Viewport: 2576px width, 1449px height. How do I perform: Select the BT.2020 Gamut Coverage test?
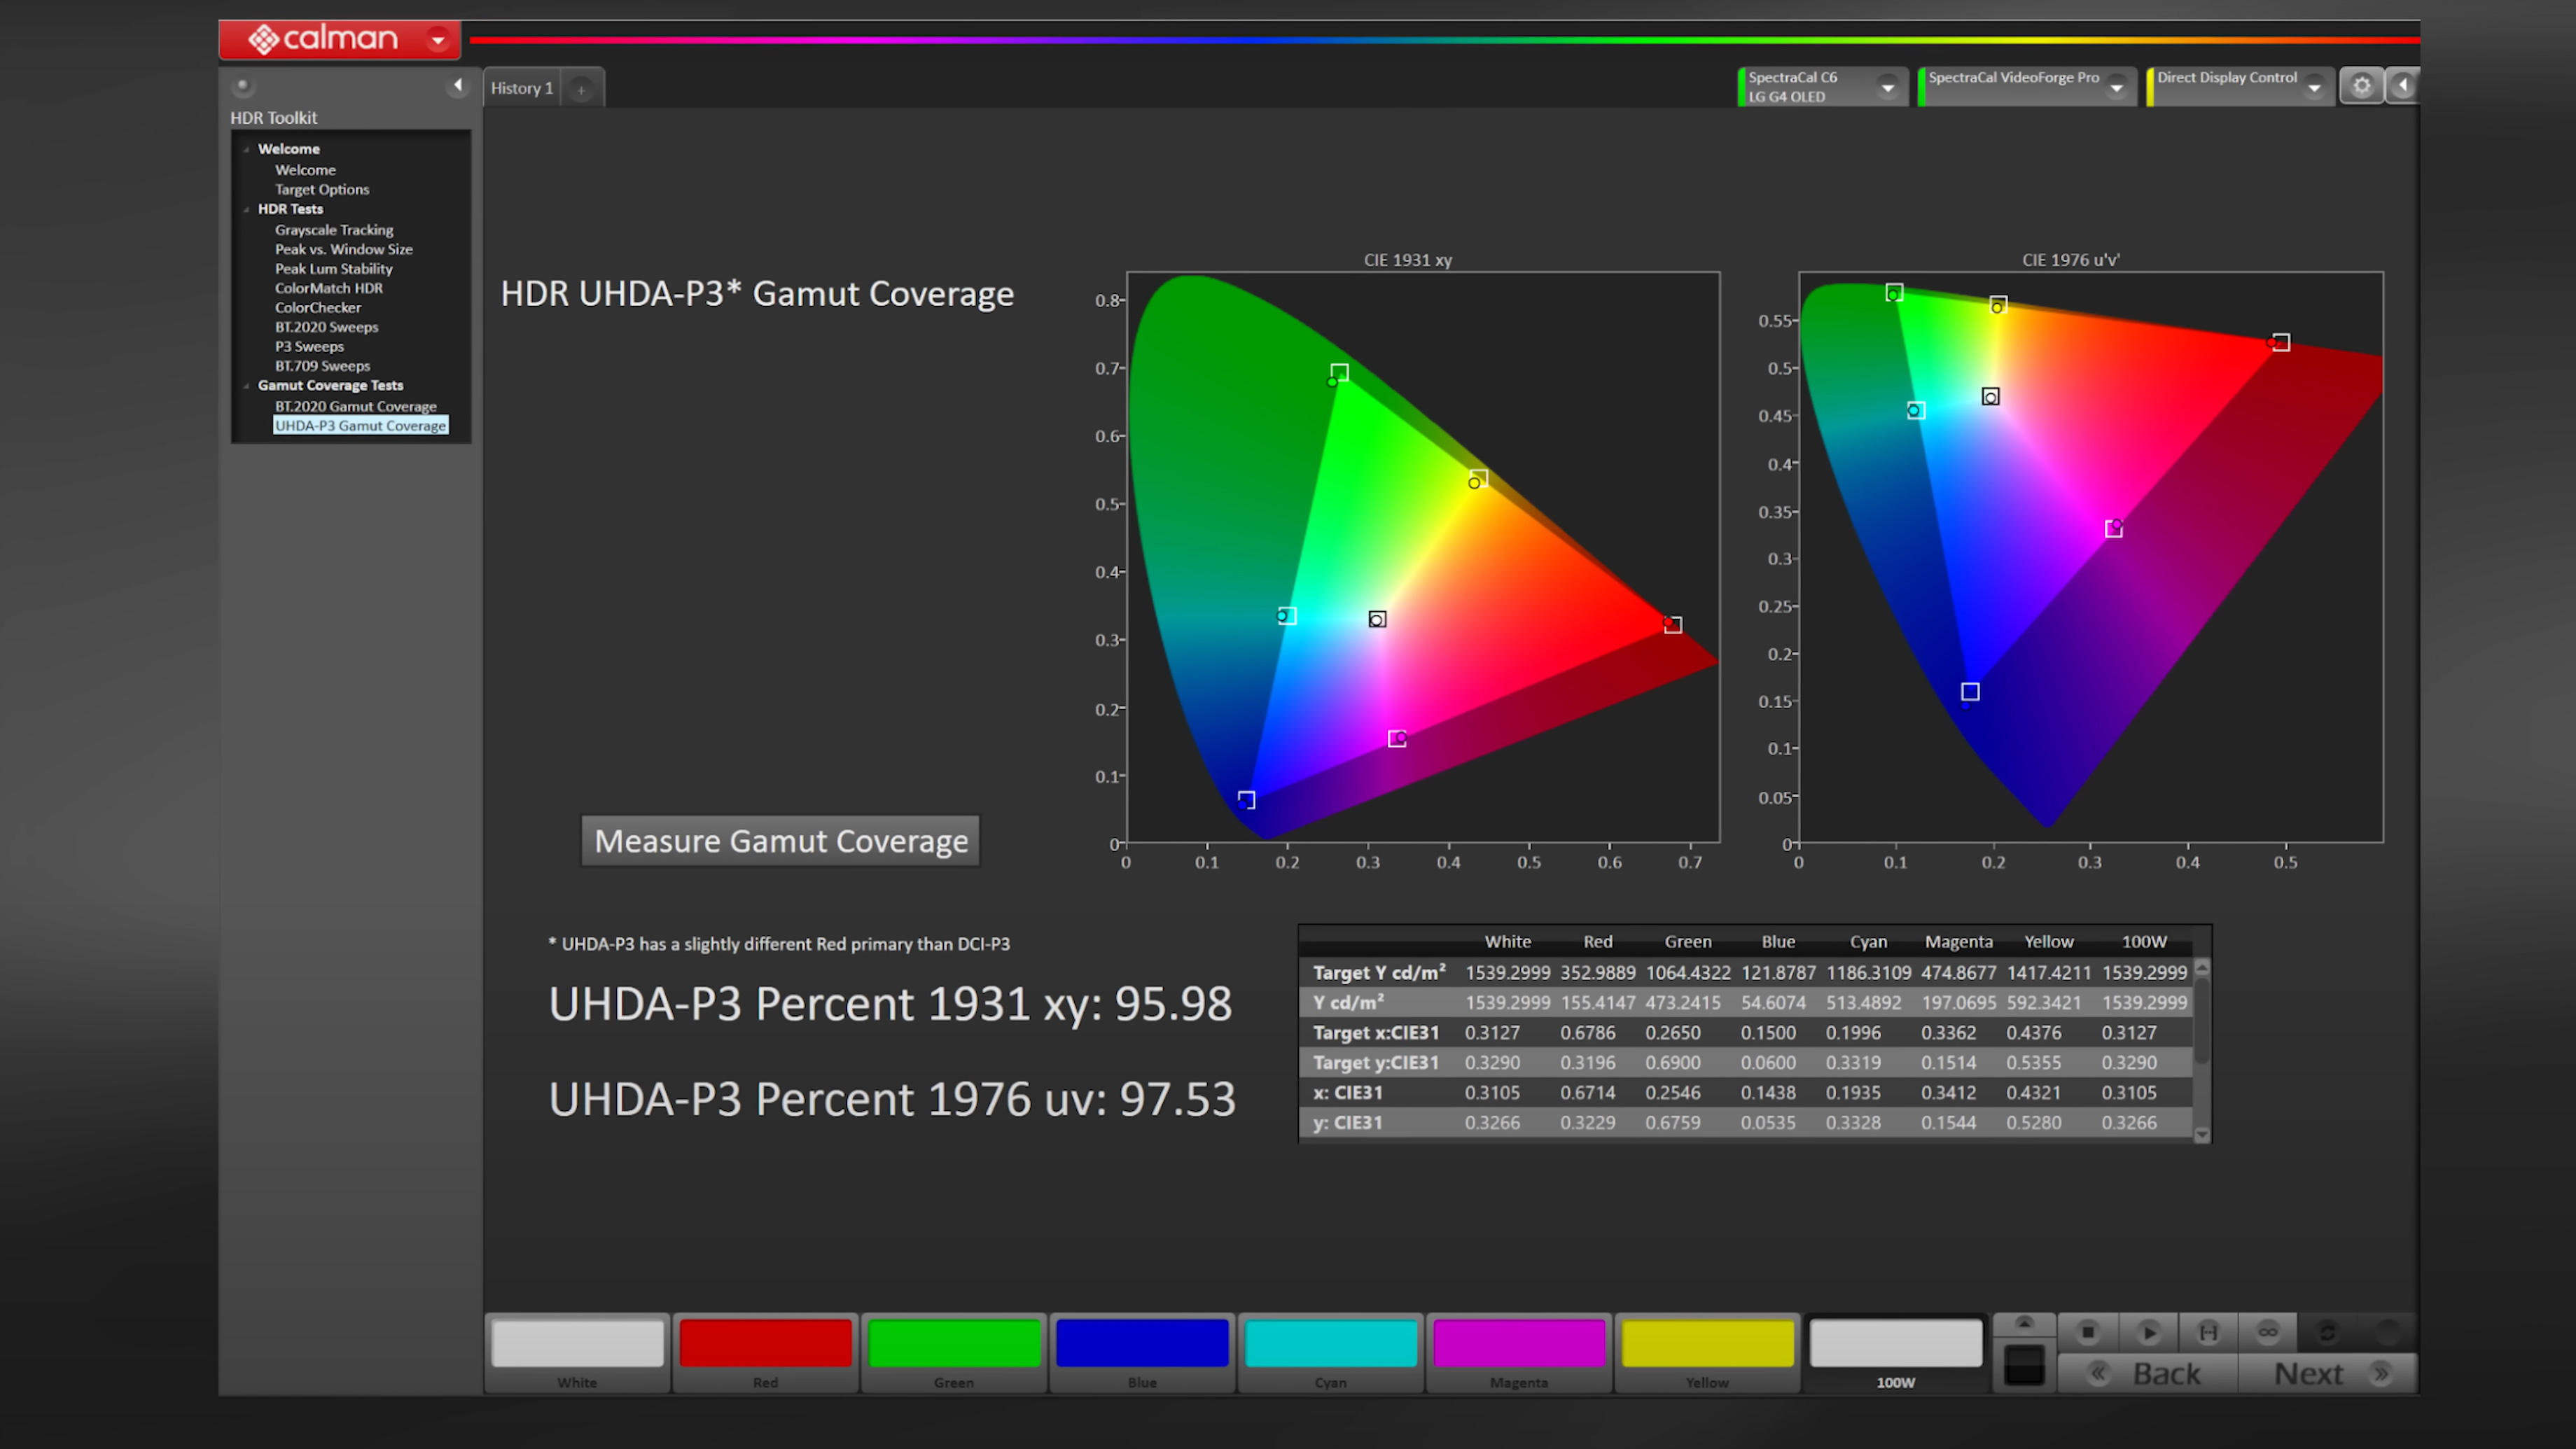(356, 405)
